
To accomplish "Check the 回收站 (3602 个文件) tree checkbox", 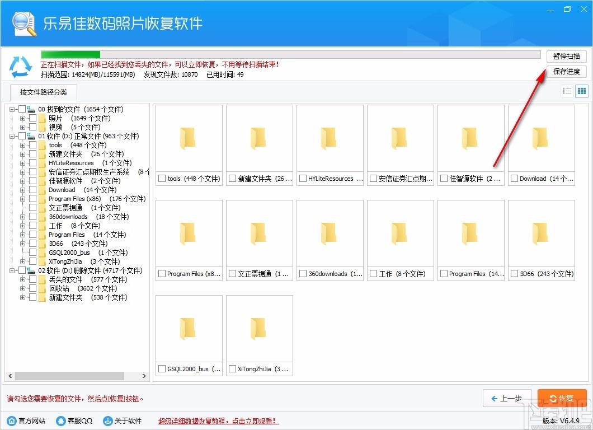I will [x=33, y=288].
